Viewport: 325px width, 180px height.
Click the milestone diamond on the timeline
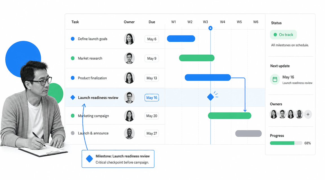pos(210,97)
